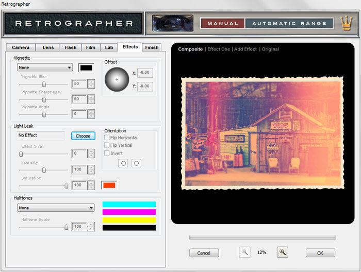Open the Camera tab
This screenshot has width=361, height=272.
21,47
